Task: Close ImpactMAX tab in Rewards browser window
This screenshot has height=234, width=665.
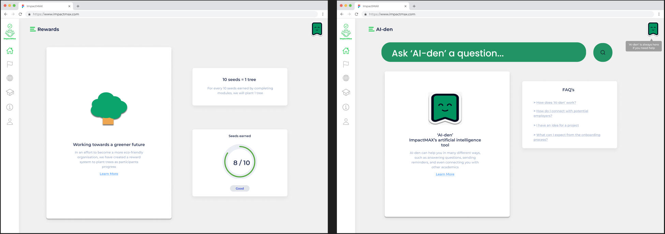Action: (69, 6)
